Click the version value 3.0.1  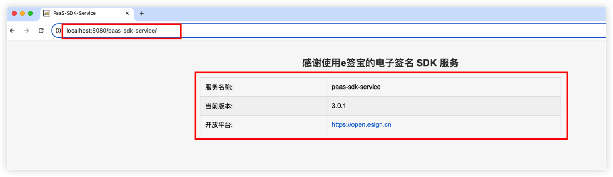coord(339,106)
